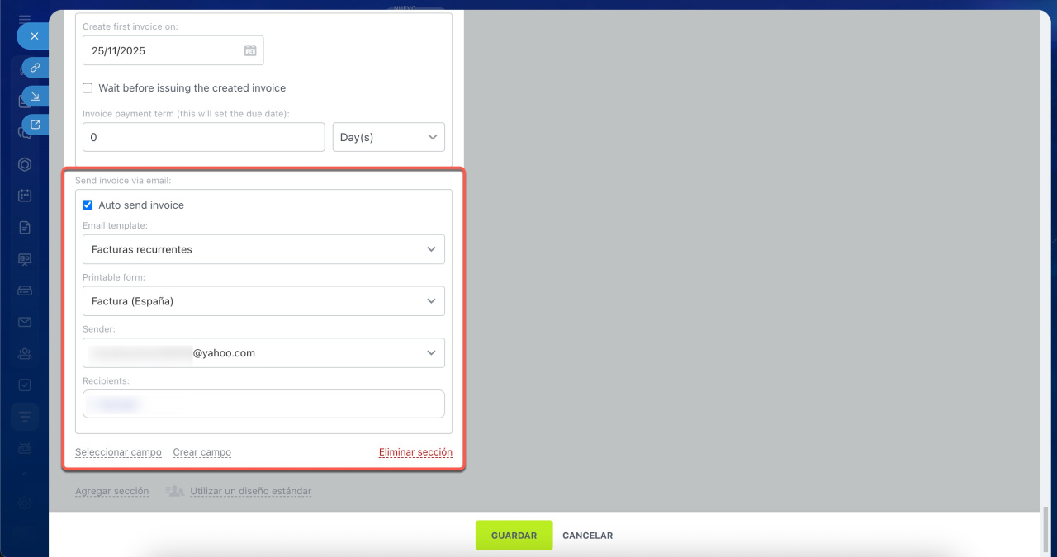Image resolution: width=1057 pixels, height=557 pixels.
Task: Click the CANCELAR button
Action: click(x=587, y=536)
